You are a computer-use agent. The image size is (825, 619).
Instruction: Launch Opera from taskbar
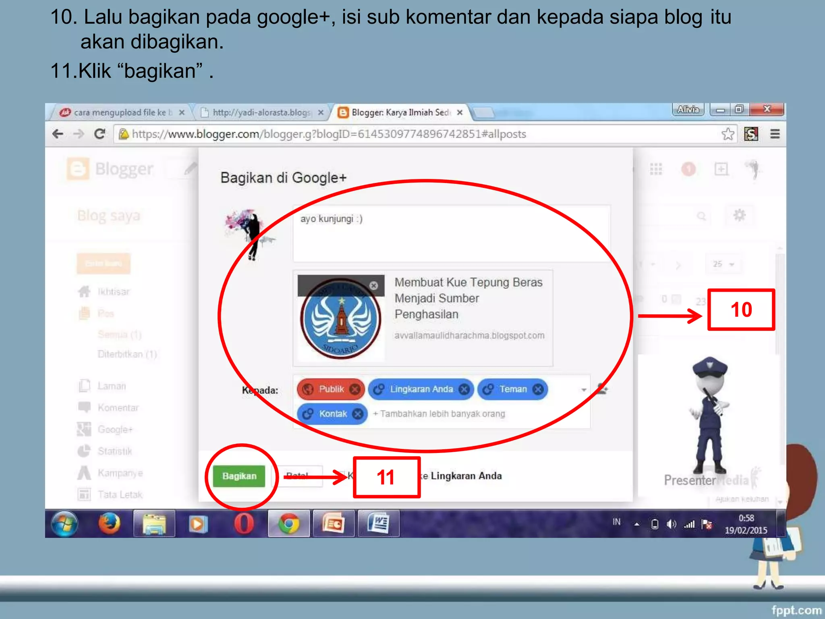[244, 524]
